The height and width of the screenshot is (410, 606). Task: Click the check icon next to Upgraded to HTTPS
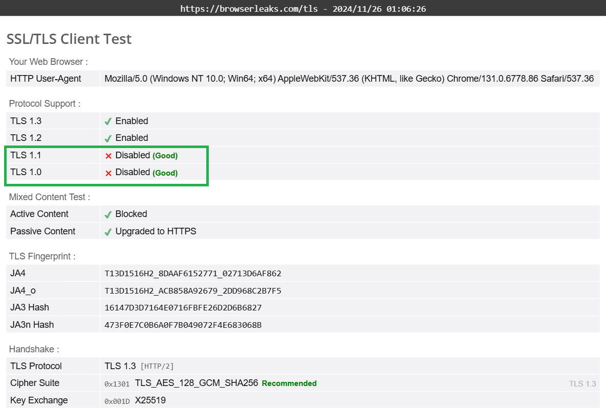point(108,232)
